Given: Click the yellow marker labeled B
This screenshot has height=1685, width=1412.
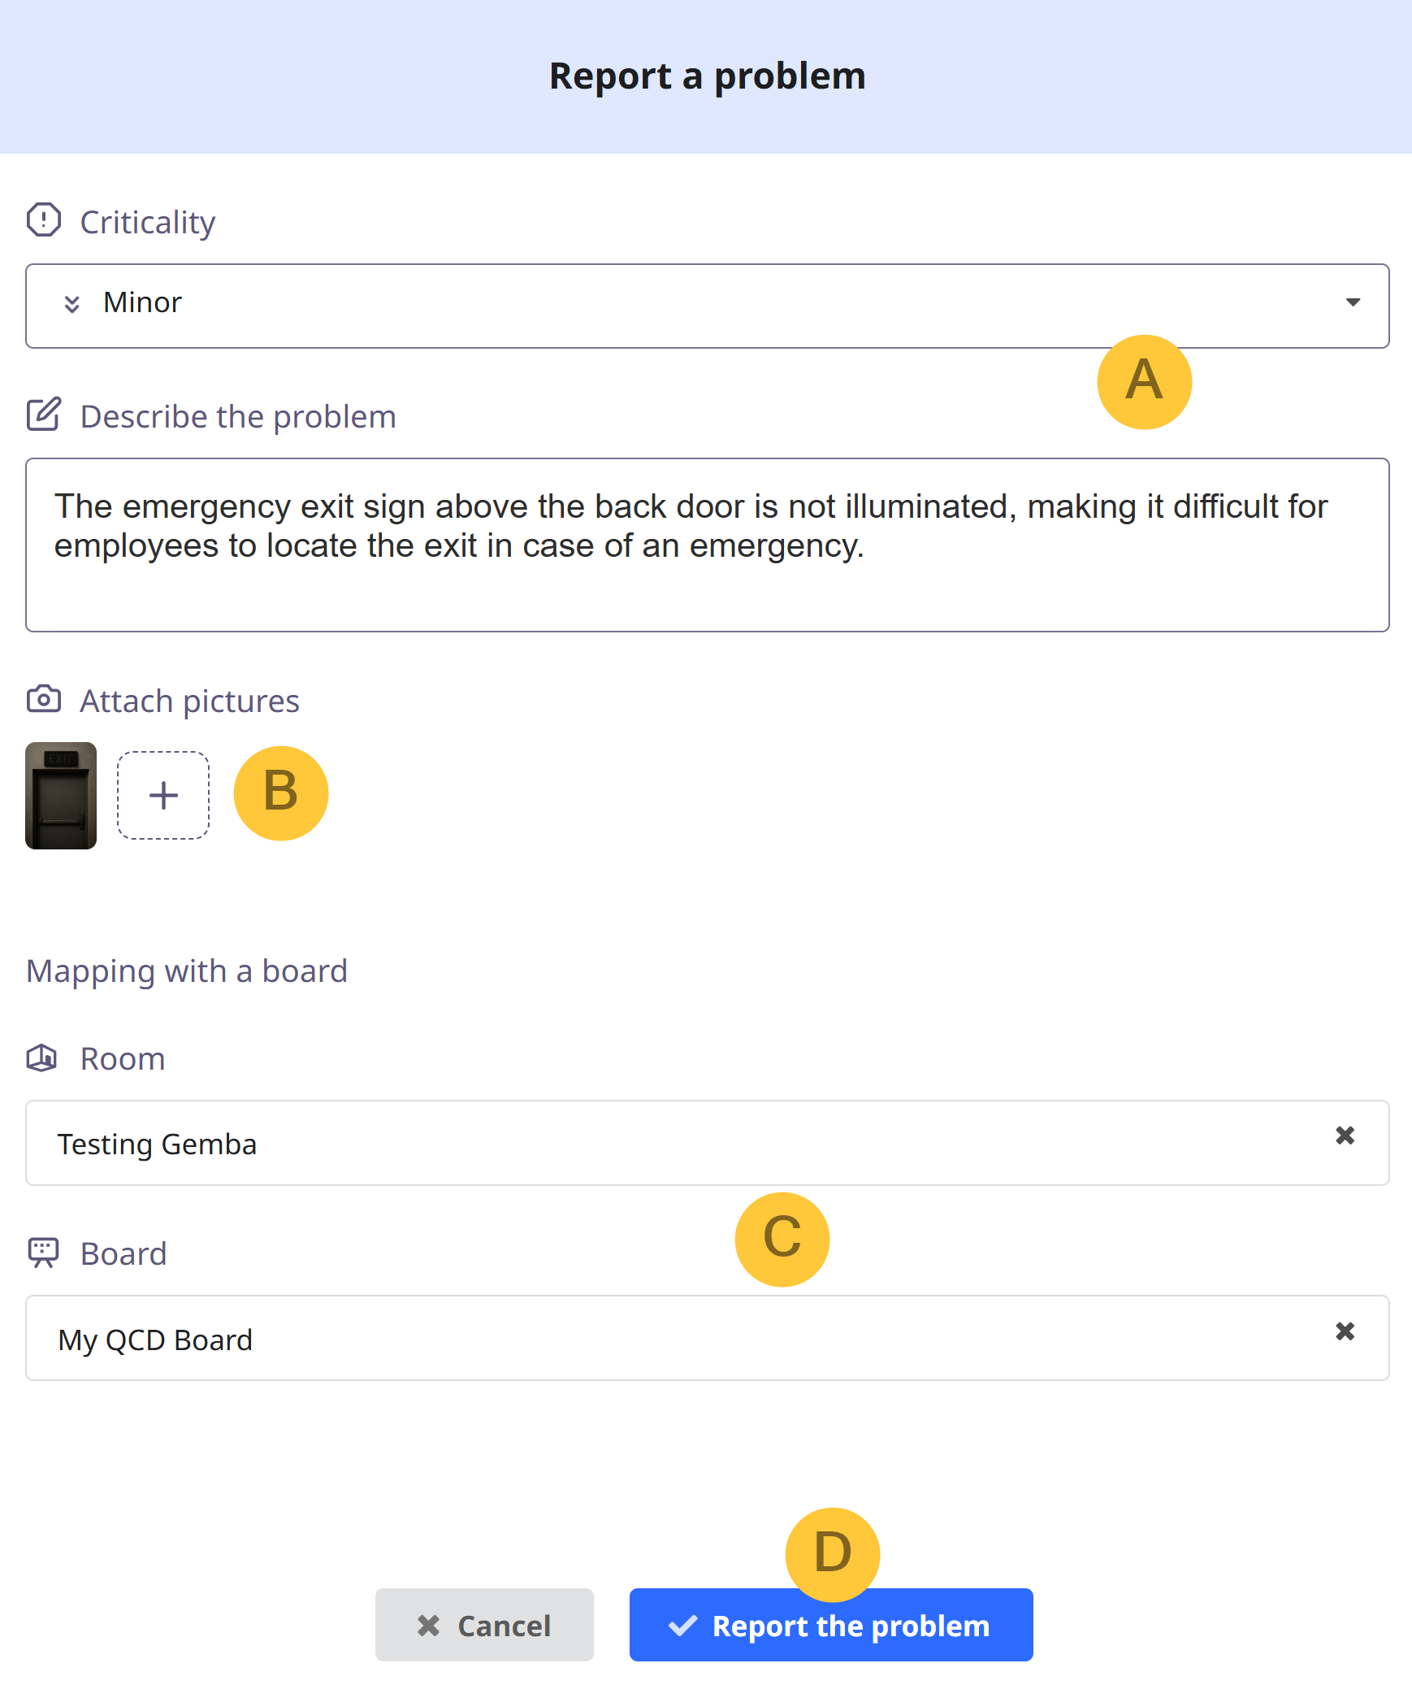Looking at the screenshot, I should 281,793.
